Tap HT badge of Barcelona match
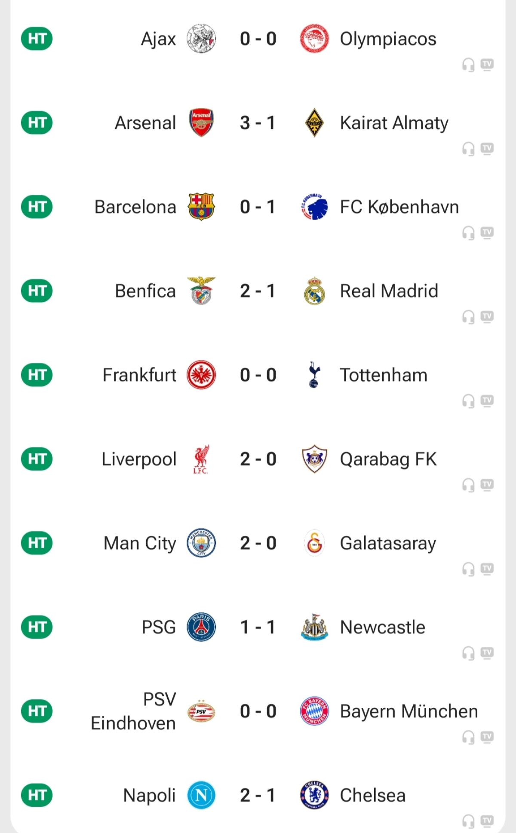The width and height of the screenshot is (516, 833). tap(37, 207)
